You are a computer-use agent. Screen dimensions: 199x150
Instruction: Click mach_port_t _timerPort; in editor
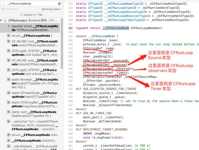click(x=103, y=117)
